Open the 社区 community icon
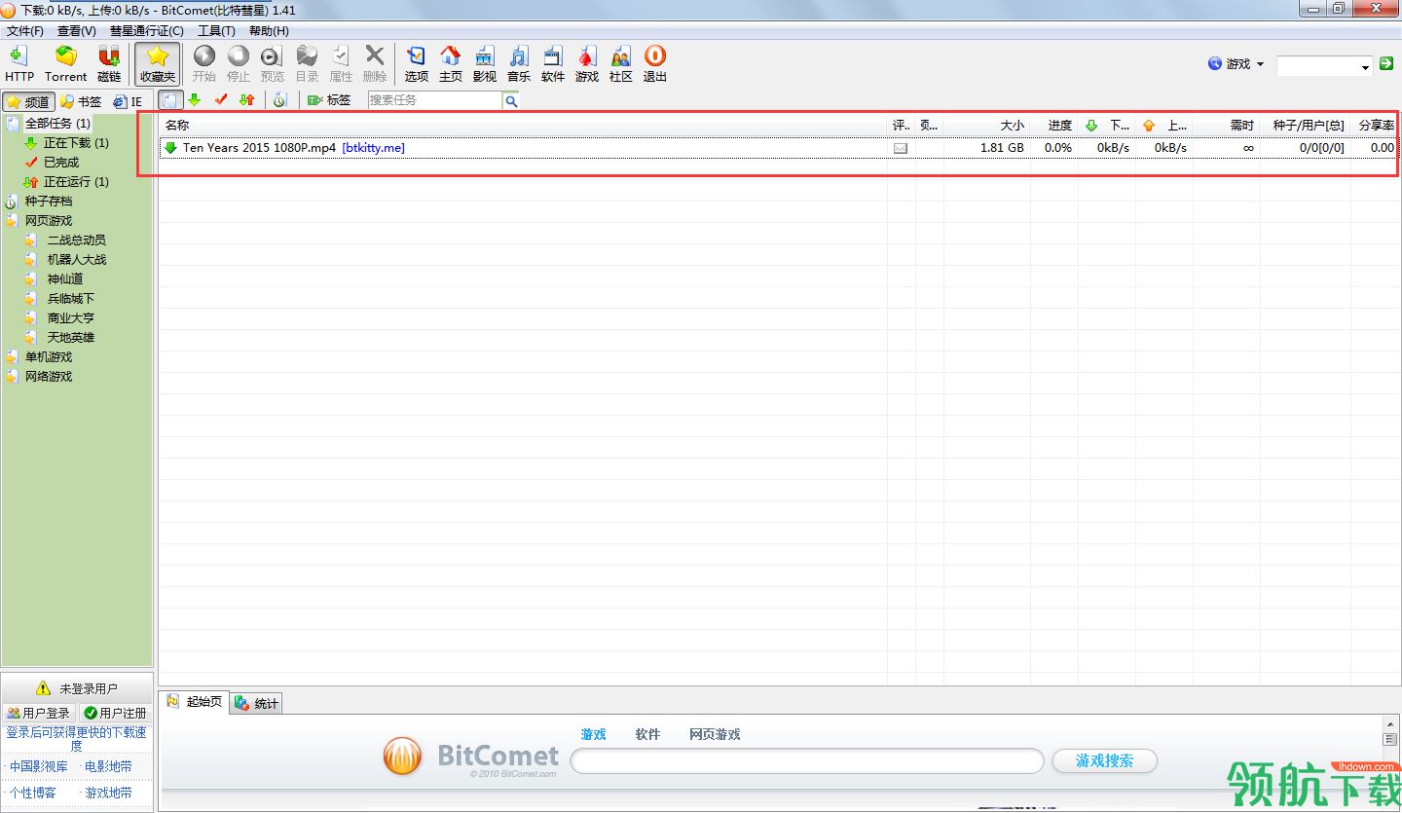Screen dimensions: 1402x813 point(621,63)
